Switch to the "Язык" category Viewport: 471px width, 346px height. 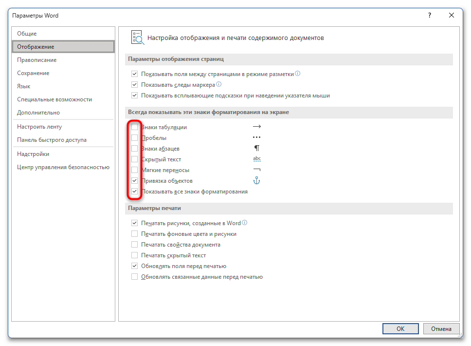point(63,86)
